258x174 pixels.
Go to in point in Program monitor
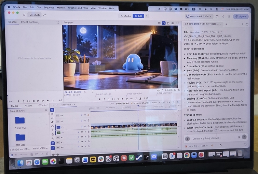click(x=113, y=99)
